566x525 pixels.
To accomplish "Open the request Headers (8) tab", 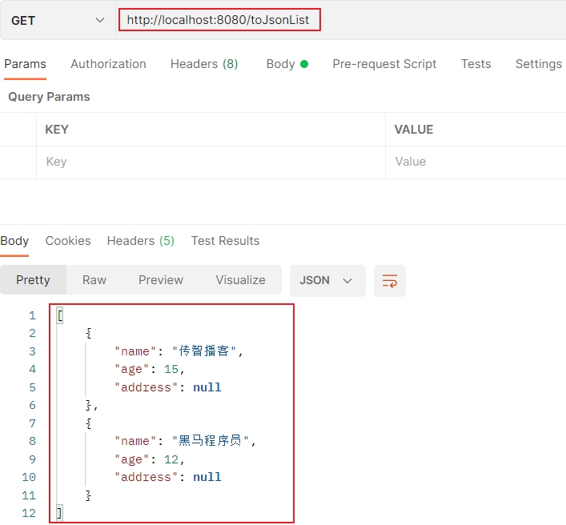I will [204, 64].
